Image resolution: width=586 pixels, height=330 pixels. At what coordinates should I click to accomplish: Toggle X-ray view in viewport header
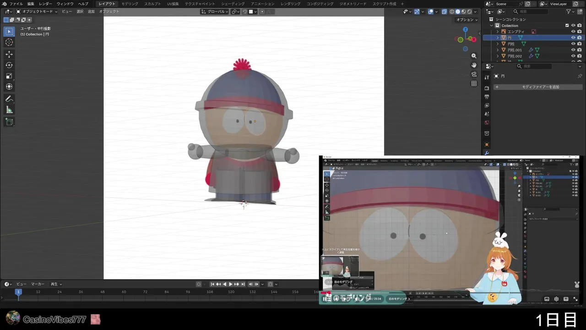point(444,11)
